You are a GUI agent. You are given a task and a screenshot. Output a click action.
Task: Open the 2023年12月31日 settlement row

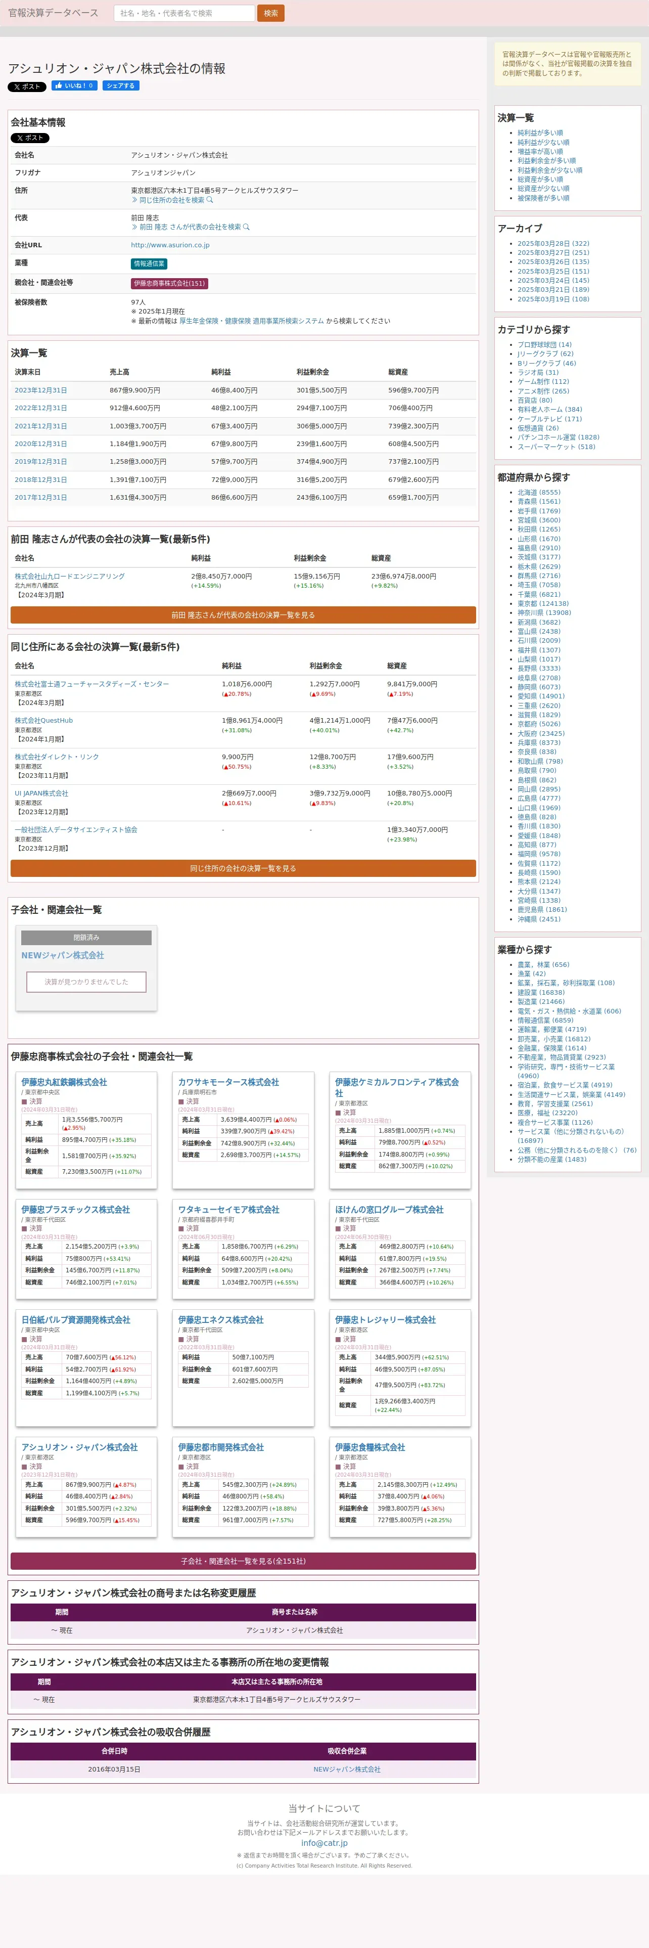[x=41, y=390]
